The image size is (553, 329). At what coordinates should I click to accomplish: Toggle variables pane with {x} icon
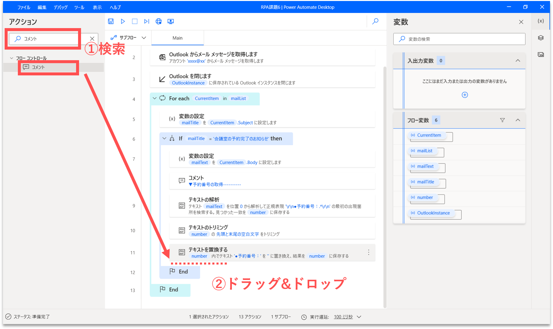coord(541,21)
